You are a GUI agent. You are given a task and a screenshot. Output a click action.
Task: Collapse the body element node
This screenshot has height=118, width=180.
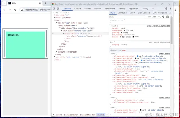coord(54,20)
